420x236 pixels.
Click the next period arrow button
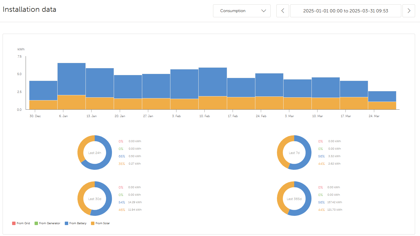(x=408, y=11)
